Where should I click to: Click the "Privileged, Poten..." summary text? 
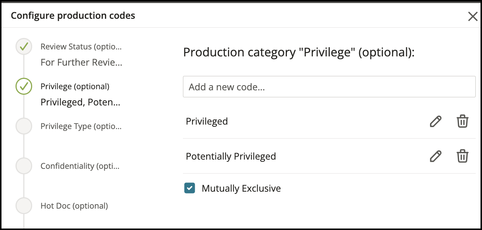coord(80,102)
